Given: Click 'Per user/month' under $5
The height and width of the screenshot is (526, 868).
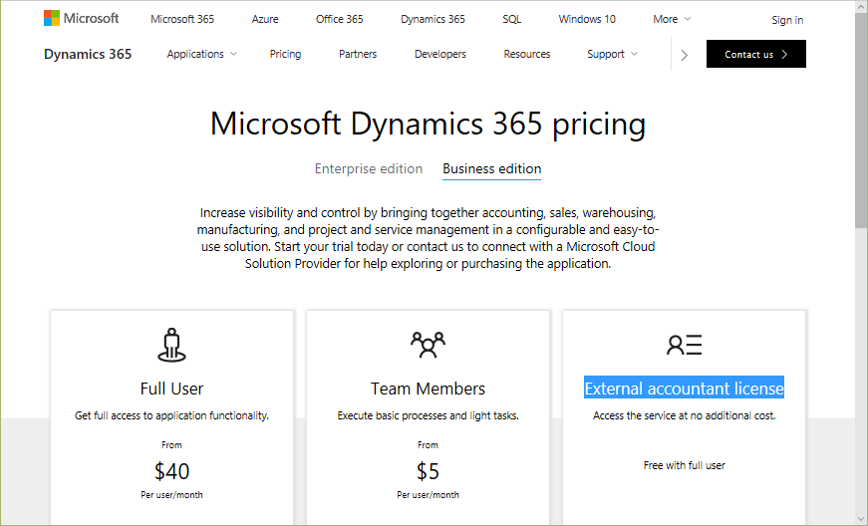Looking at the screenshot, I should pos(428,495).
